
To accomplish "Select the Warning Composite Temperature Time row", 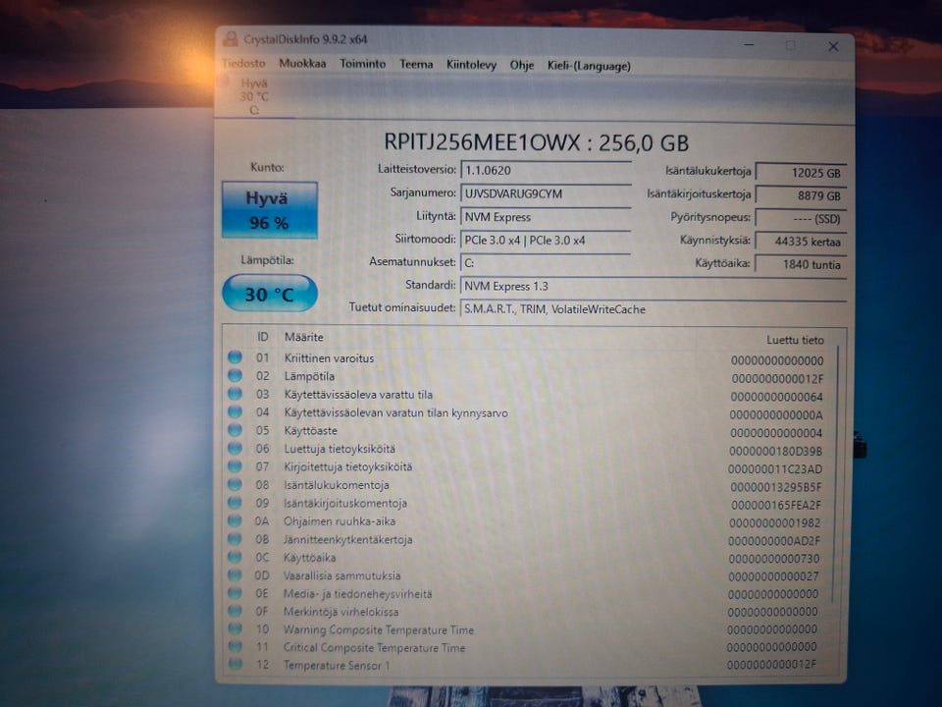I will pyautogui.click(x=532, y=629).
